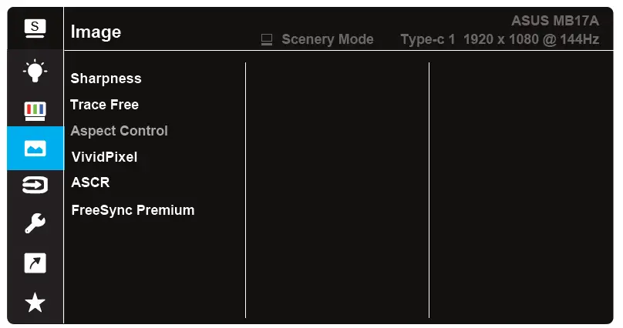Open FreeSync Premium option
Image resolution: width=623 pixels, height=328 pixels.
pyautogui.click(x=133, y=209)
